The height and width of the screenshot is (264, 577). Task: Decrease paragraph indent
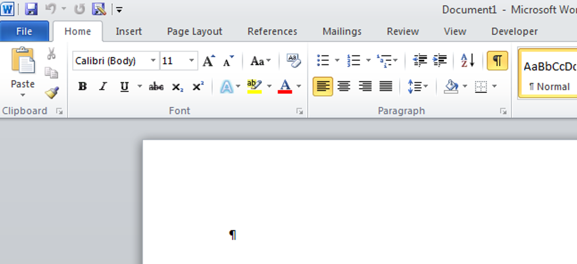[x=419, y=60]
